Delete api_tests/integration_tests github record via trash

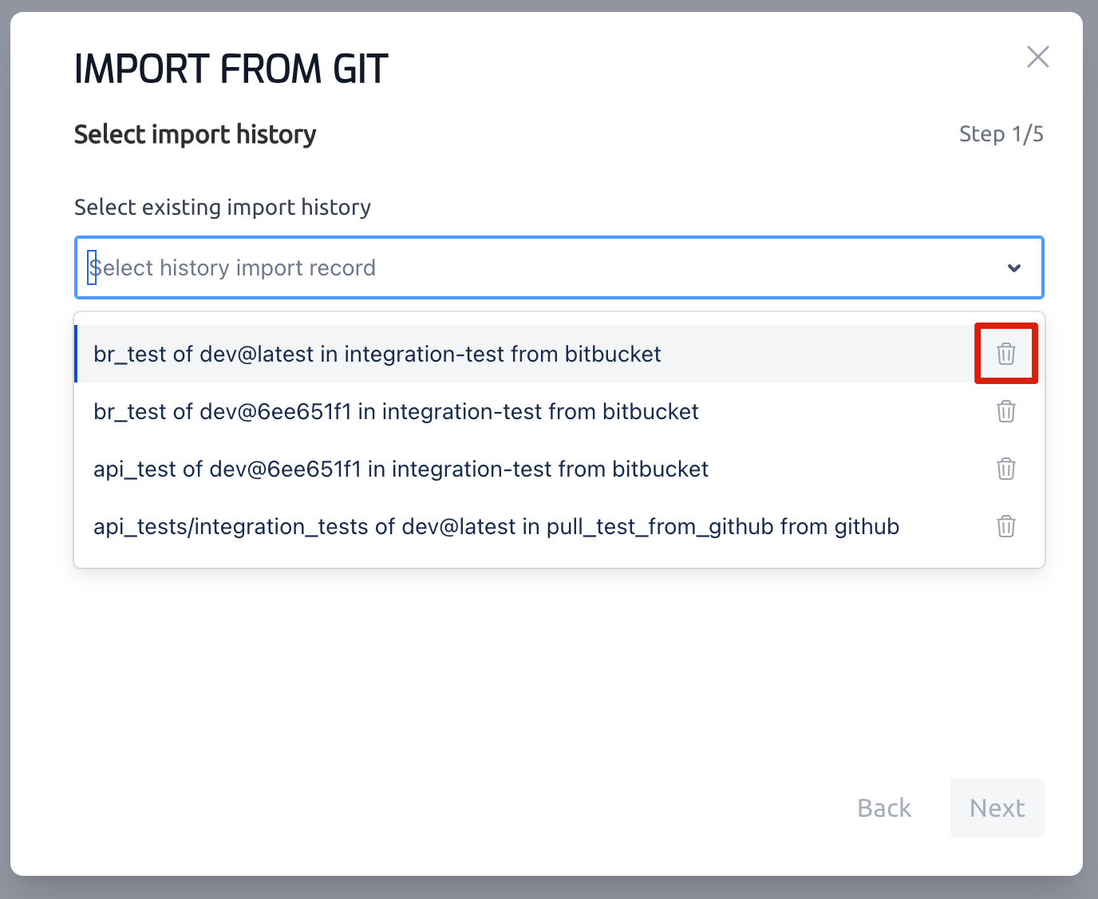[1005, 526]
